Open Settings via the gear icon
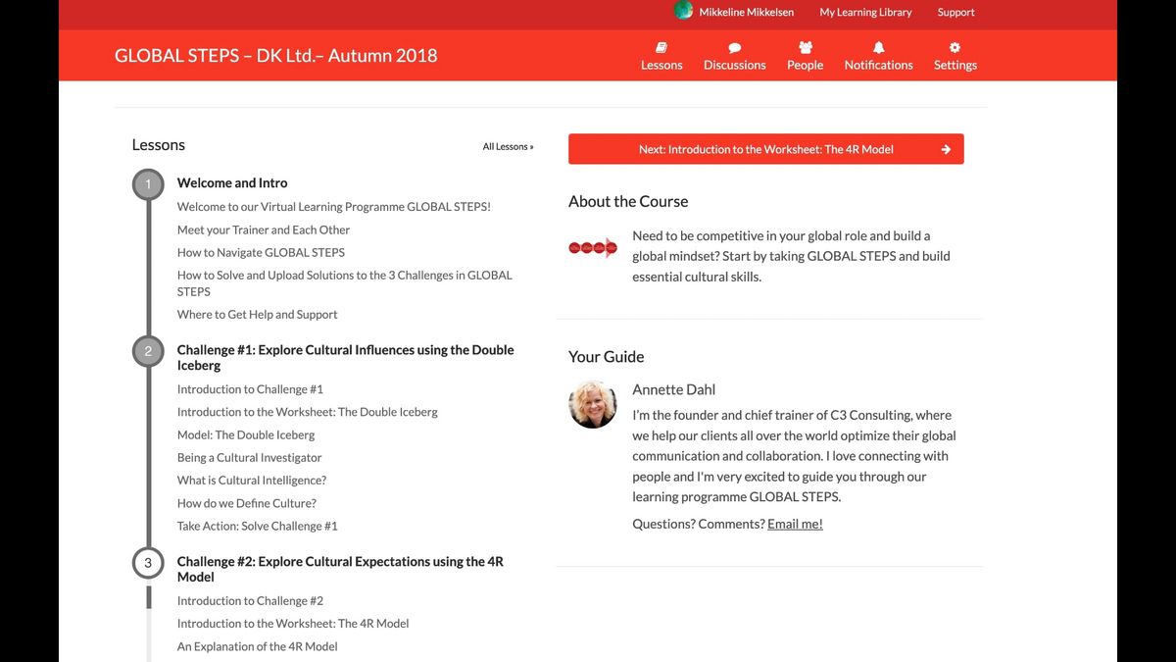Screen dimensions: 1176x662 [x=955, y=47]
